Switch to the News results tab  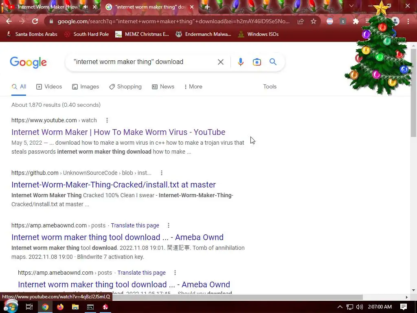(163, 87)
